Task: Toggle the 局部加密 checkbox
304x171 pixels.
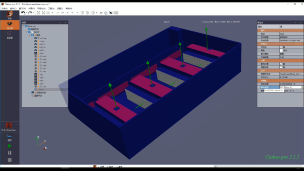Action: pyautogui.click(x=281, y=67)
